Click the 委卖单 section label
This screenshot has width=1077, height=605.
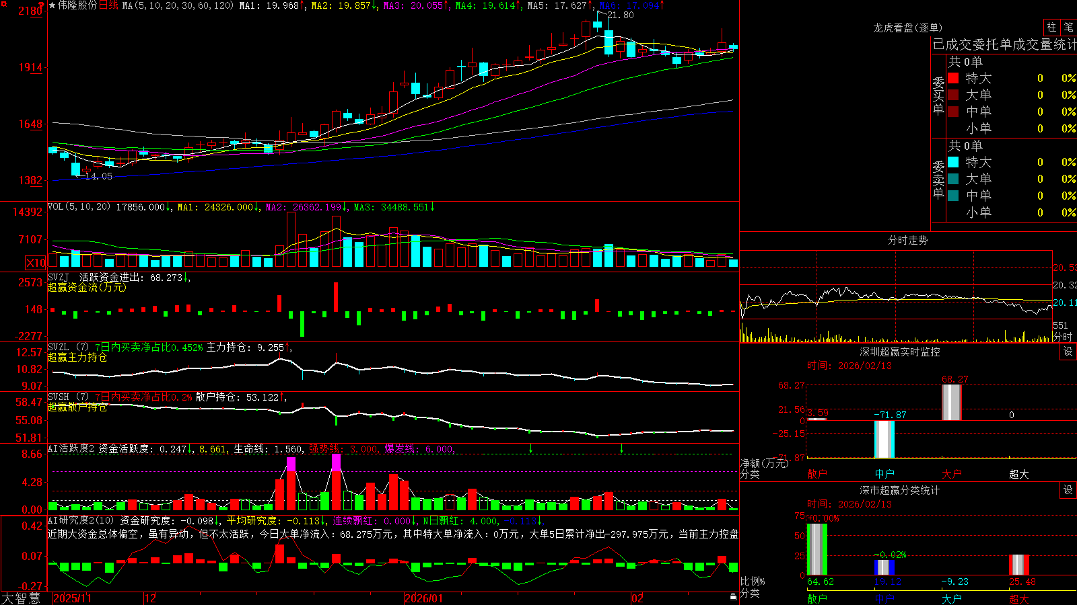(x=938, y=179)
